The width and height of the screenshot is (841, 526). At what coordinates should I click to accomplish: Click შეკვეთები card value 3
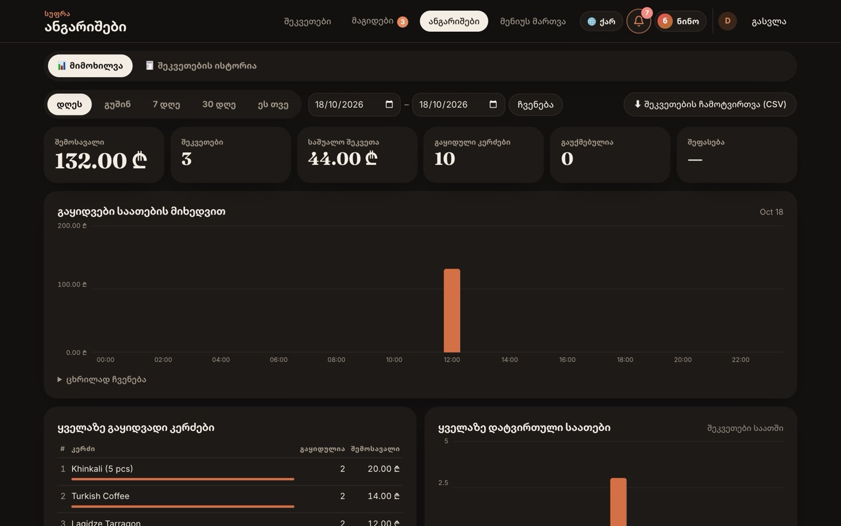point(186,159)
